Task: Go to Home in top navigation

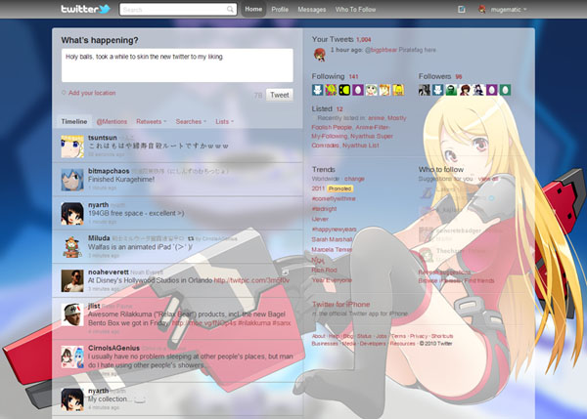Action: [x=253, y=9]
